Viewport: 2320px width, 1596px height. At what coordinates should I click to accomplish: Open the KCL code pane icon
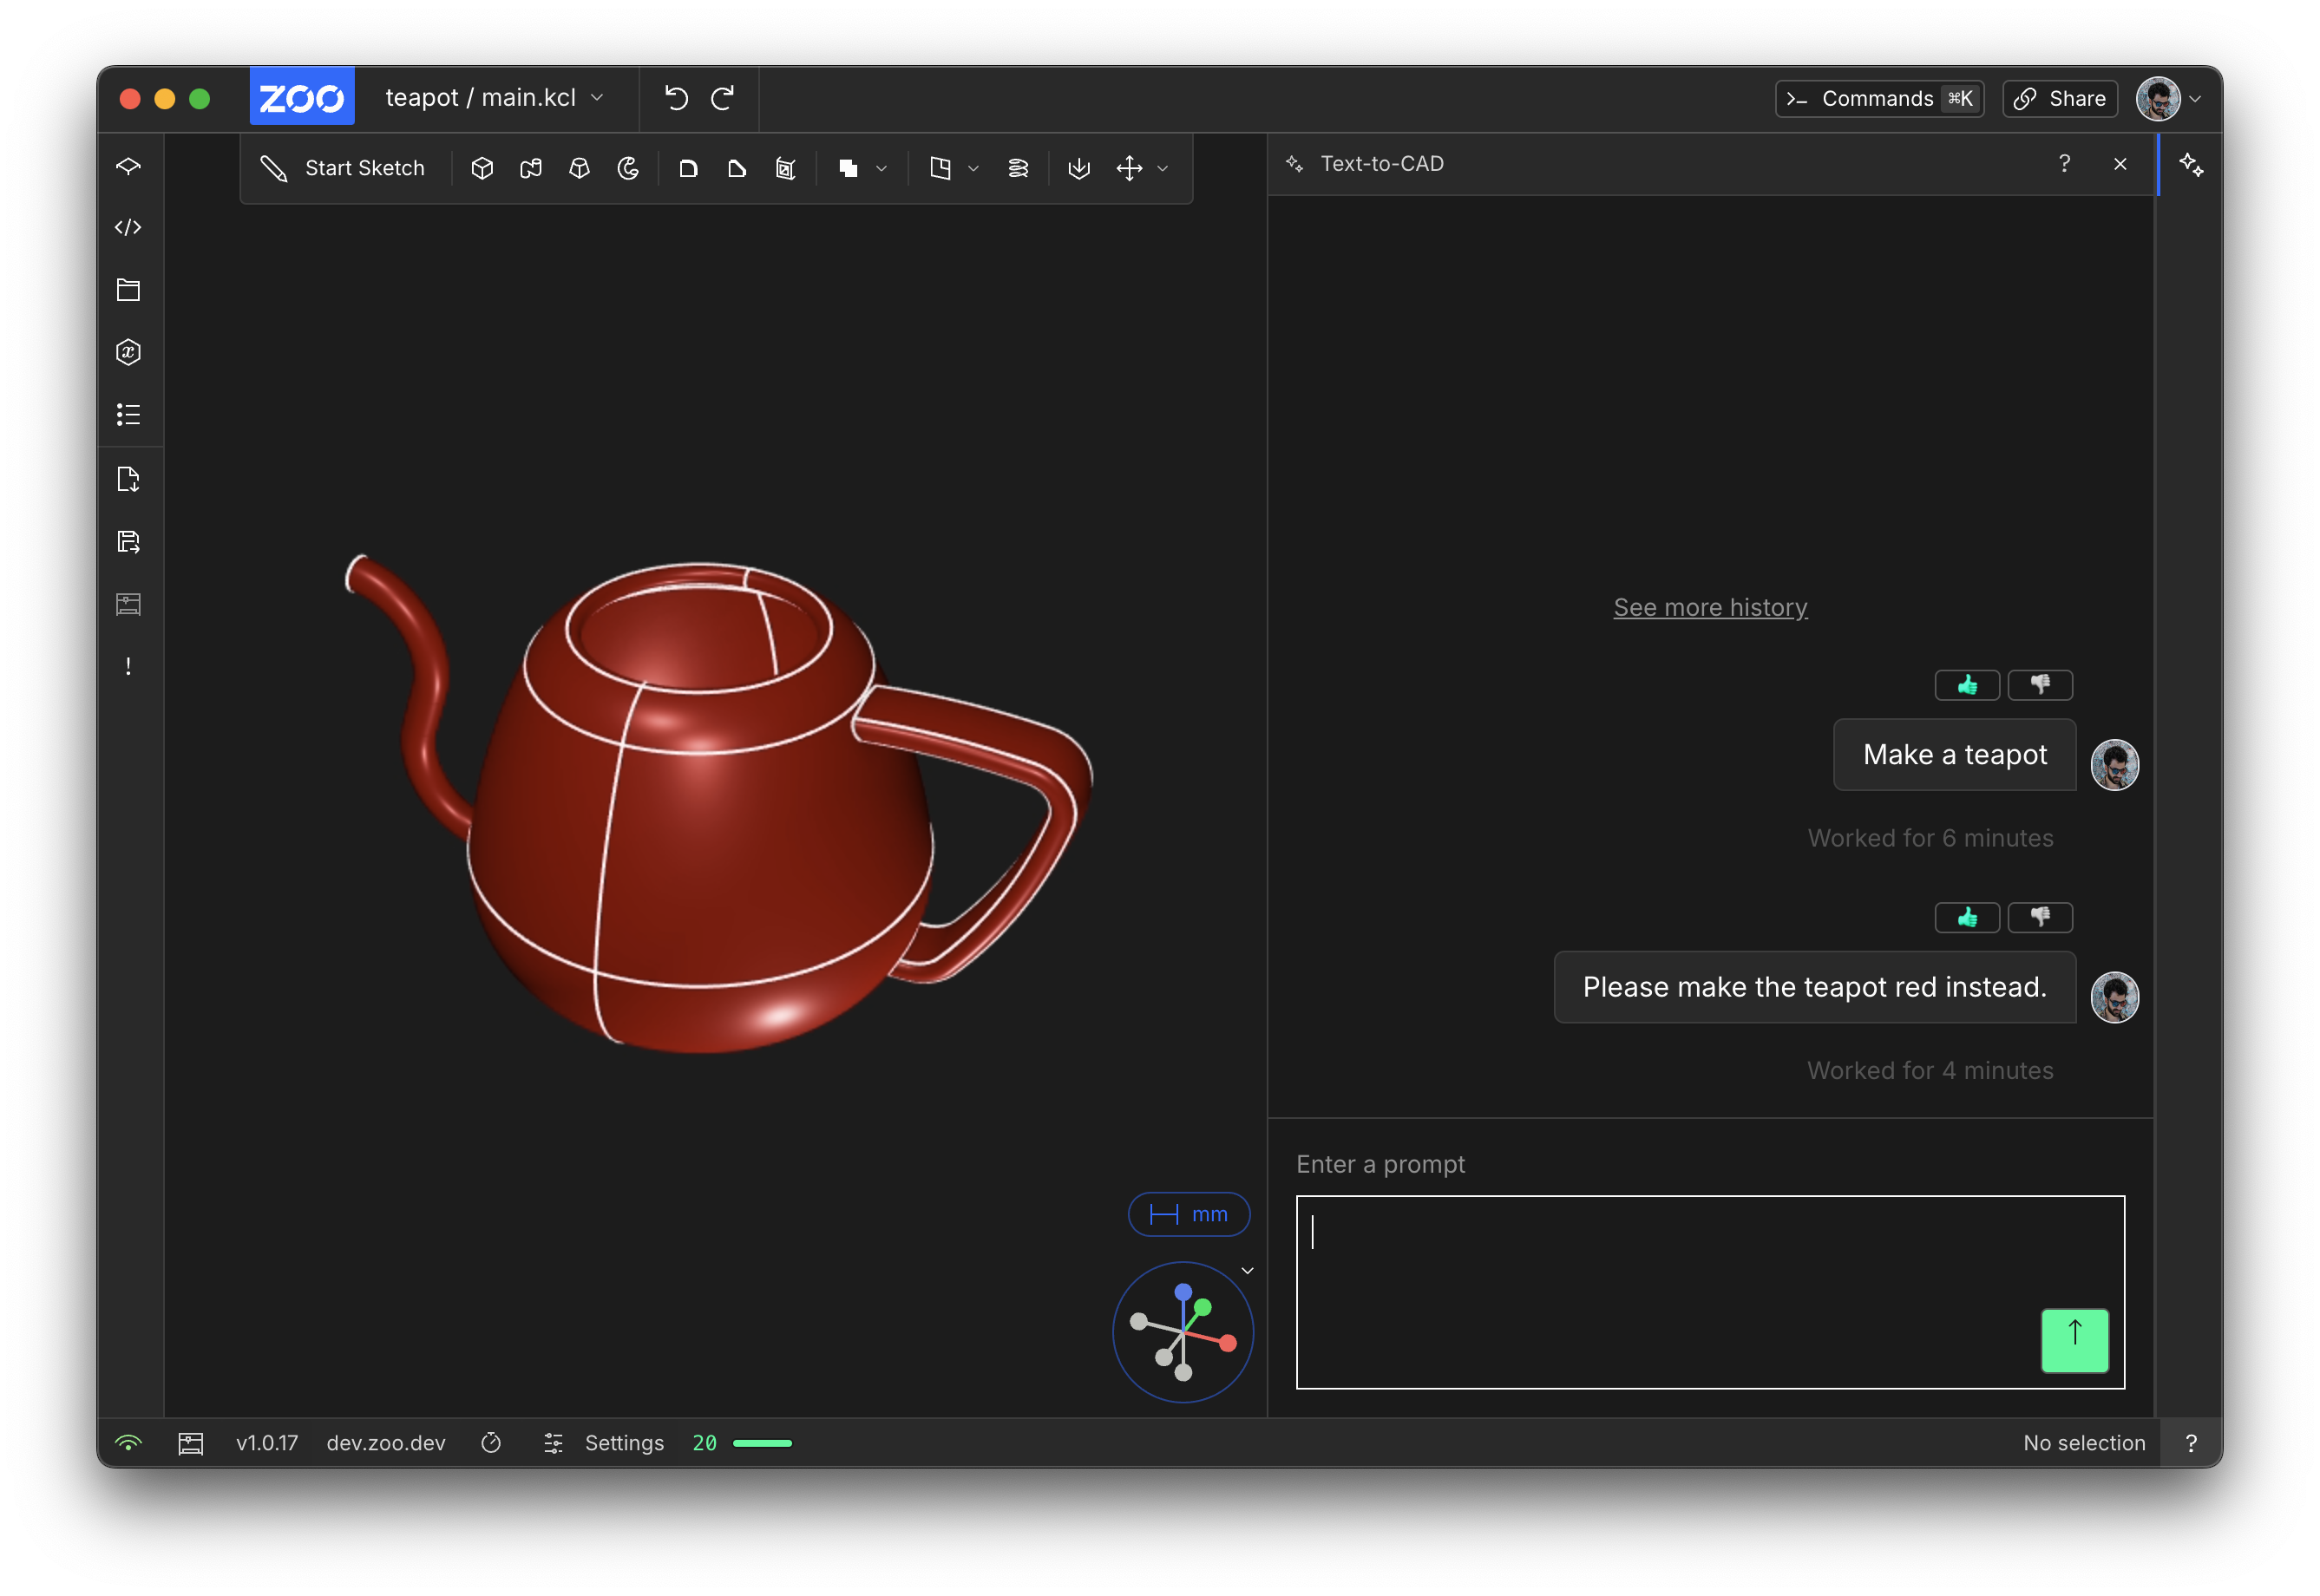(x=128, y=228)
